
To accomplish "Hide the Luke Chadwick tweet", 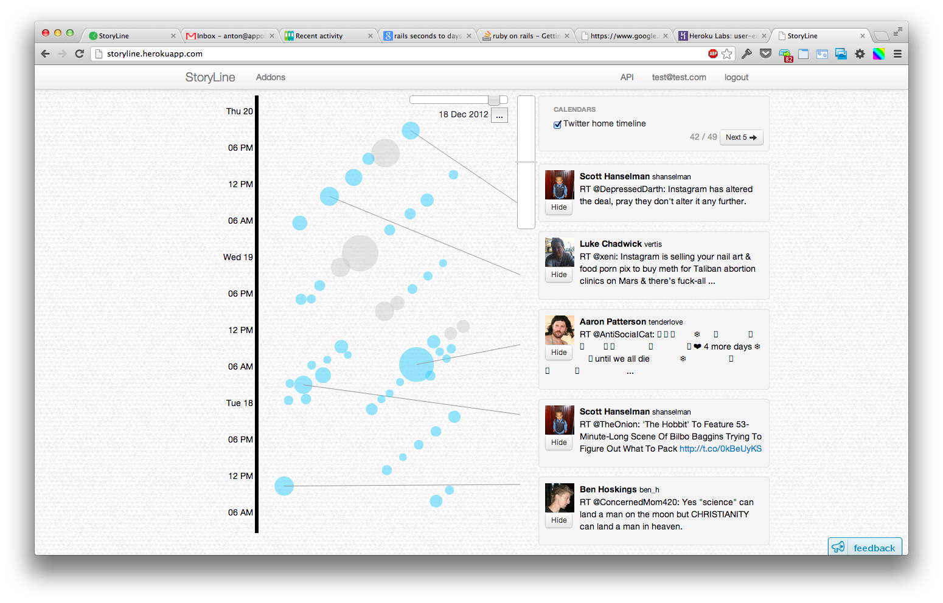I will click(558, 275).
